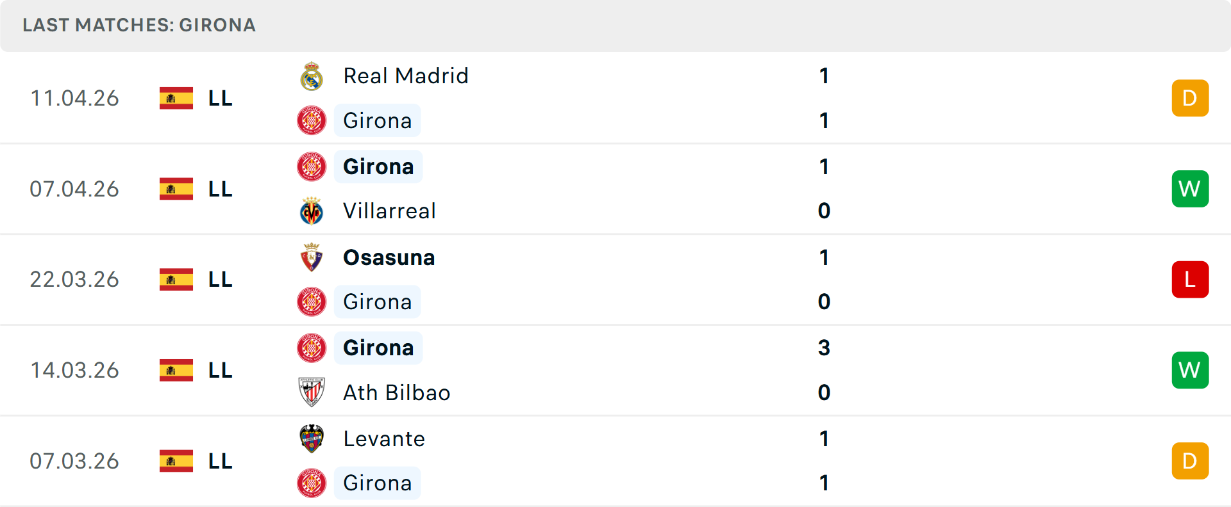Click Spain flag on the 11.04.26 row
Viewport: 1231px width, 507px height.
(176, 99)
